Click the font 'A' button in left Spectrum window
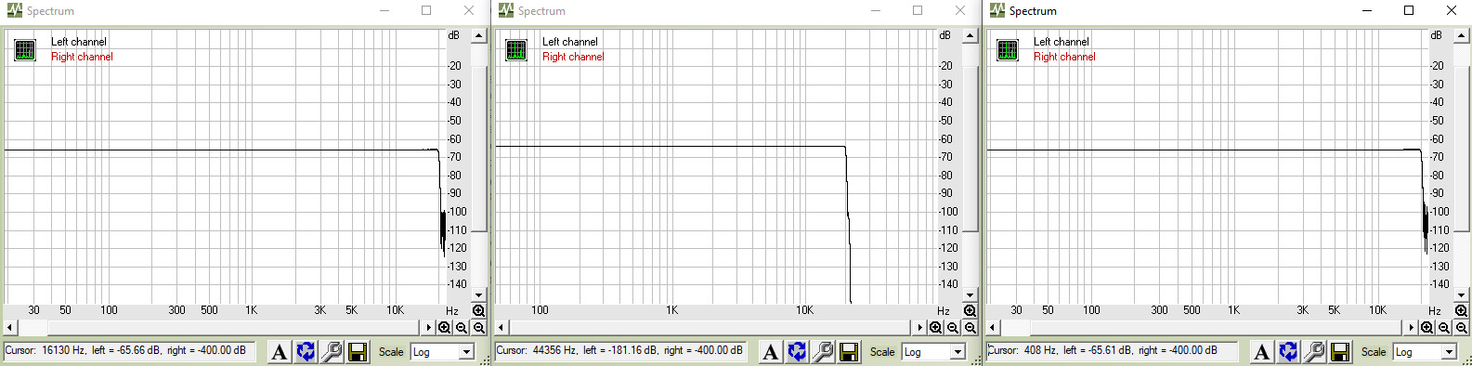The height and width of the screenshot is (366, 1472). (x=279, y=352)
